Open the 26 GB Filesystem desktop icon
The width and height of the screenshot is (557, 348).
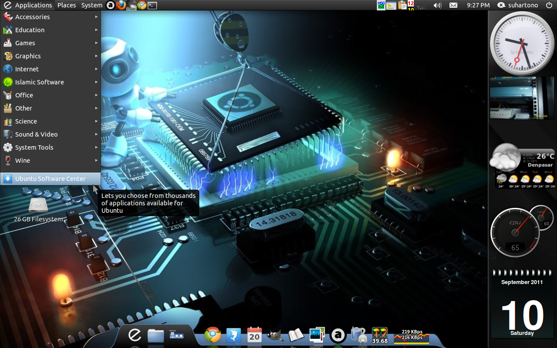click(38, 211)
